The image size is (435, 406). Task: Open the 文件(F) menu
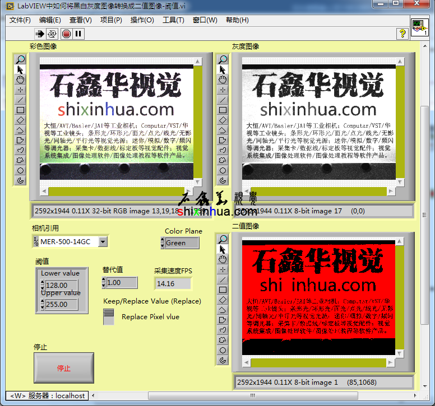click(x=20, y=20)
